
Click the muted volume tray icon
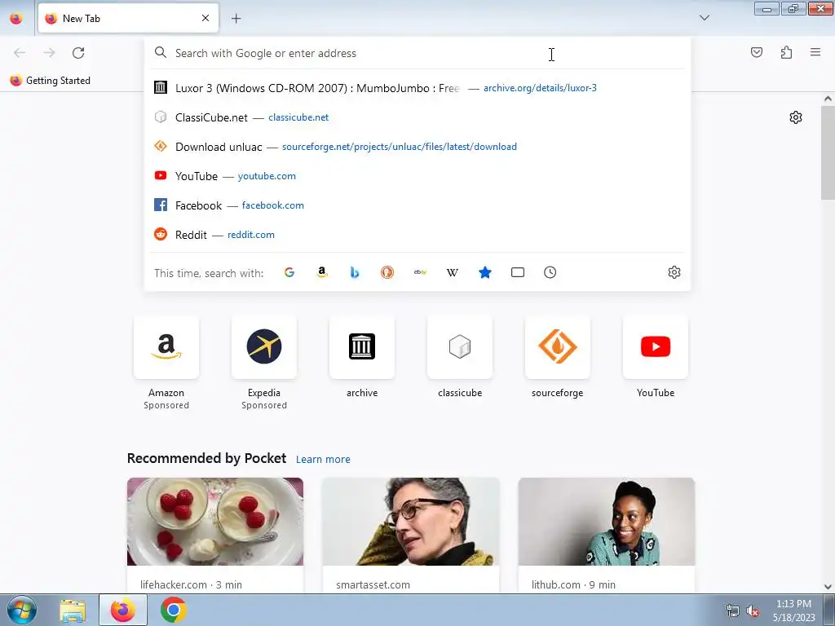(753, 611)
